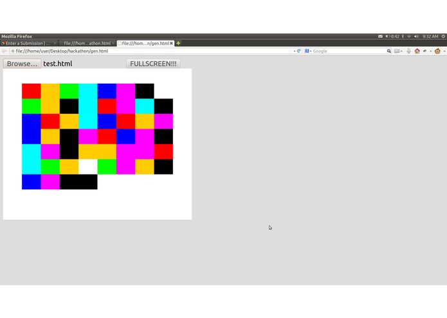
Task: Click the small dark toolbar icon beside Home
Action: point(425,51)
